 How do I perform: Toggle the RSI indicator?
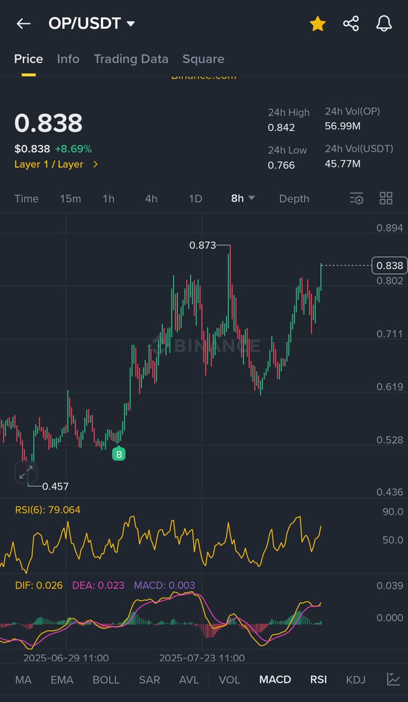[x=318, y=680]
